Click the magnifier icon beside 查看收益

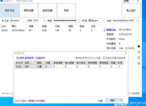coord(105,30)
